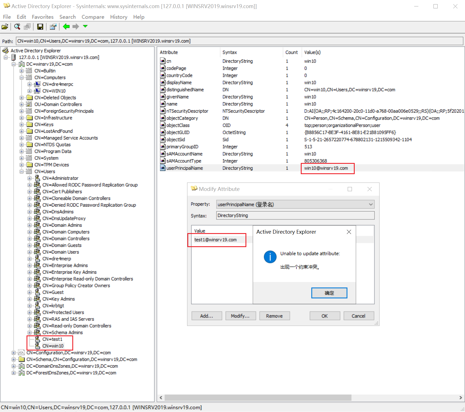This screenshot has width=465, height=412.
Task: Open the Help menu
Action: click(x=139, y=17)
